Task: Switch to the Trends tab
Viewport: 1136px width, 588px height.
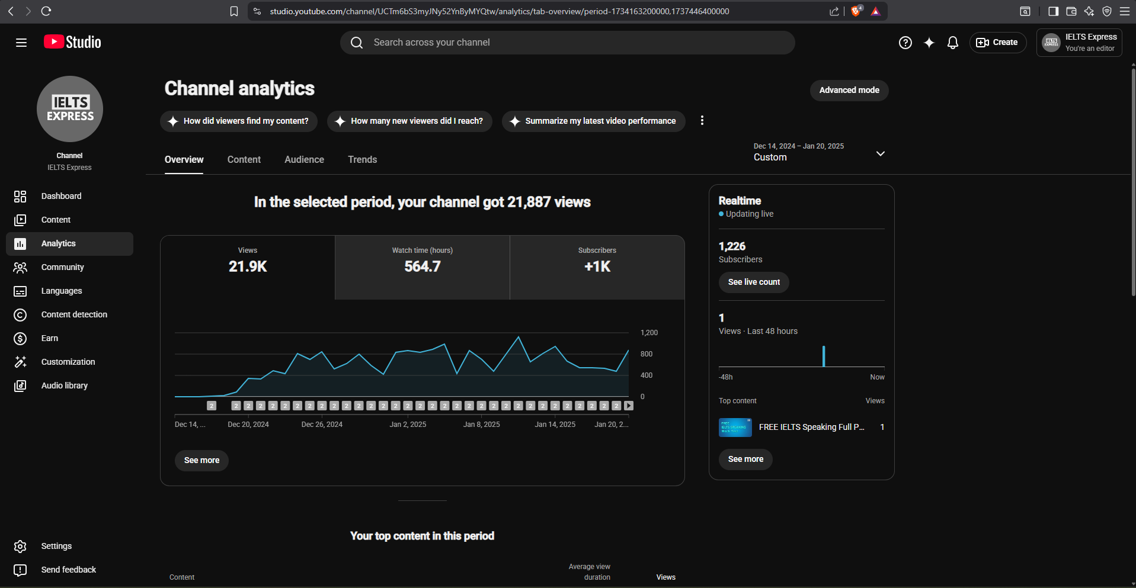Action: tap(362, 160)
